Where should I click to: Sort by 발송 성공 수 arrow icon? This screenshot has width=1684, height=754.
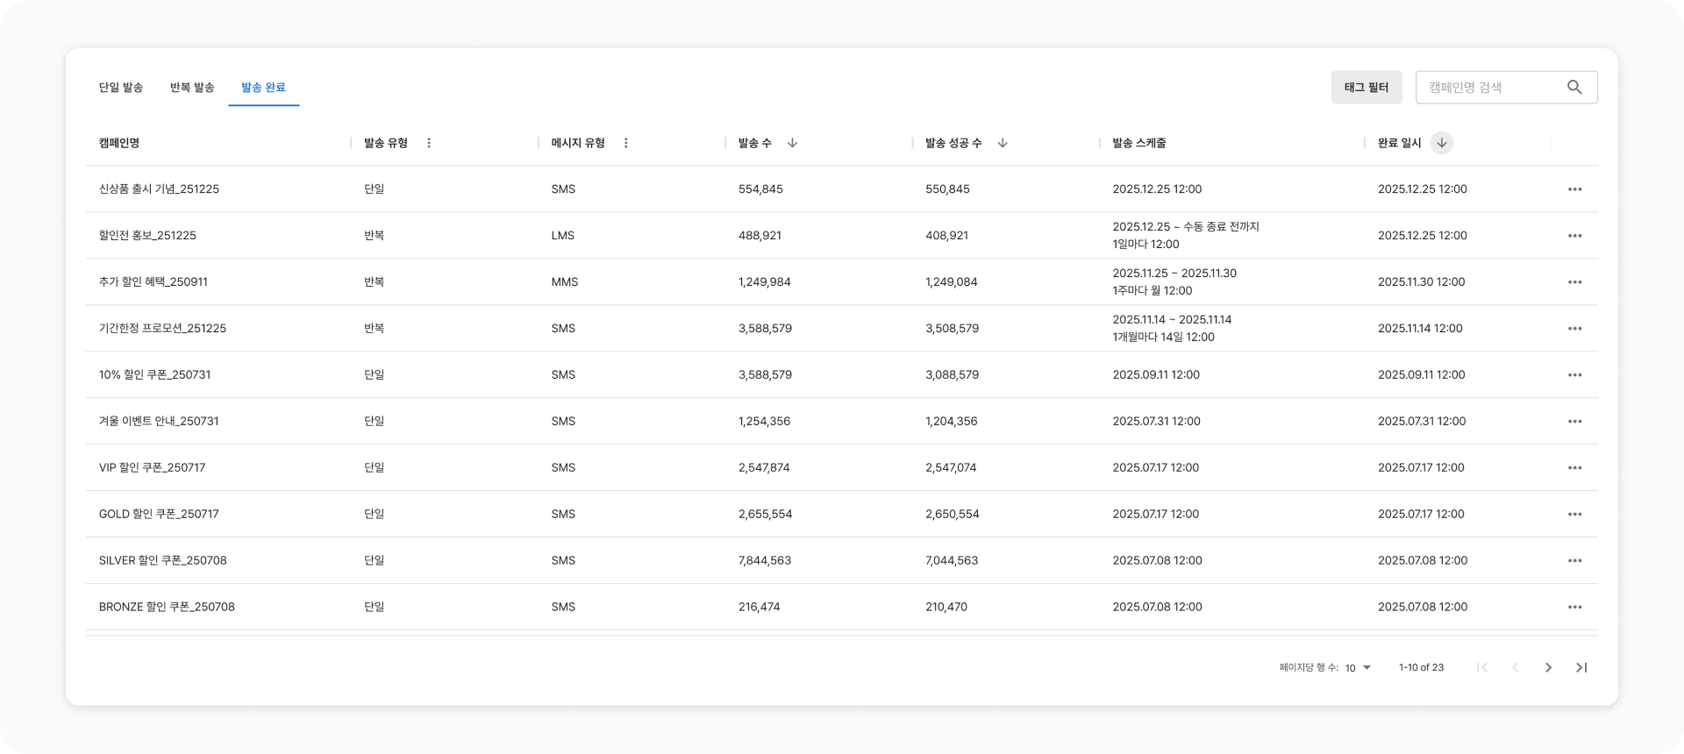pyautogui.click(x=1003, y=143)
